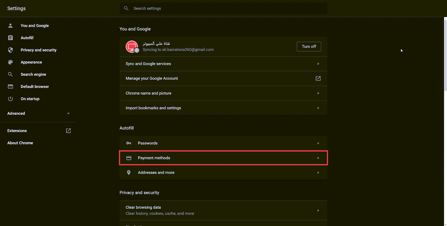Click the open-in-new icon for Manage your Google Account
Image resolution: width=447 pixels, height=226 pixels.
pyautogui.click(x=318, y=78)
